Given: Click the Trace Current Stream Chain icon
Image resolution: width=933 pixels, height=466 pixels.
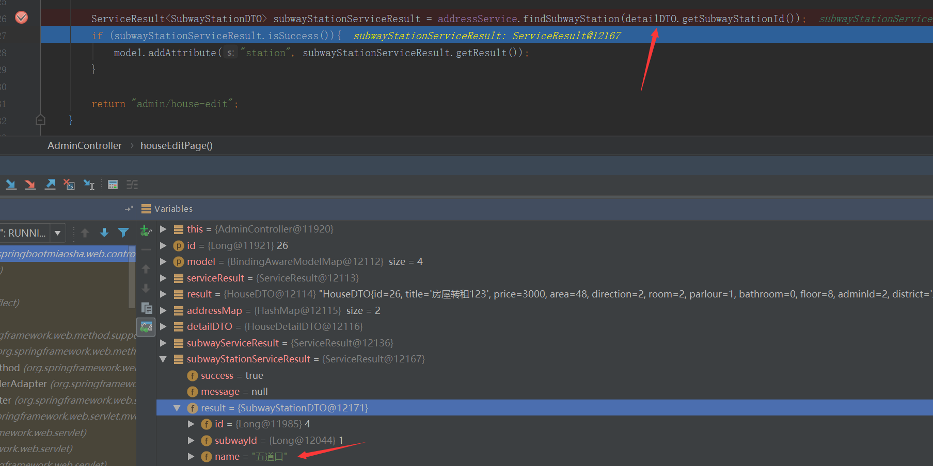Looking at the screenshot, I should [x=132, y=184].
